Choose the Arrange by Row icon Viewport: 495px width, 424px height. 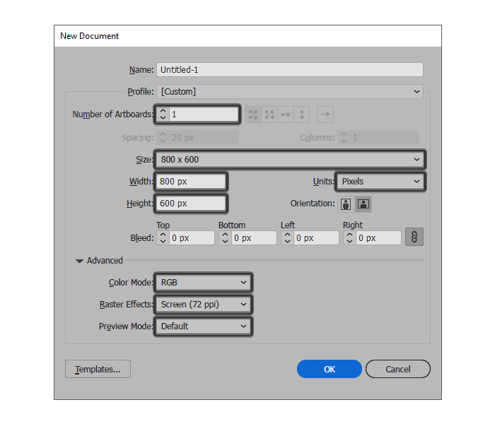coord(286,114)
